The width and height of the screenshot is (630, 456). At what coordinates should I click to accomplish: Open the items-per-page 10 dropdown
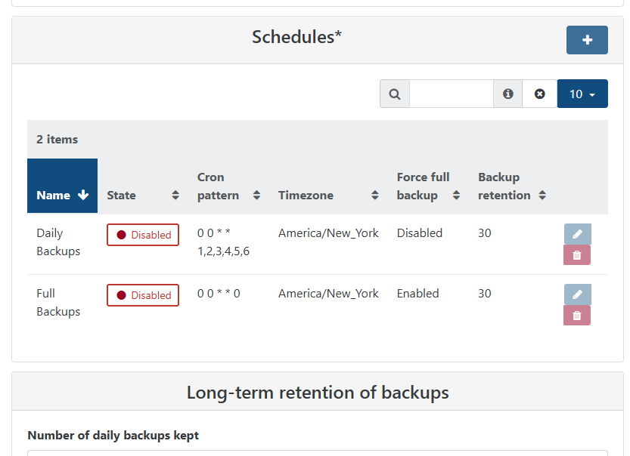pyautogui.click(x=582, y=94)
